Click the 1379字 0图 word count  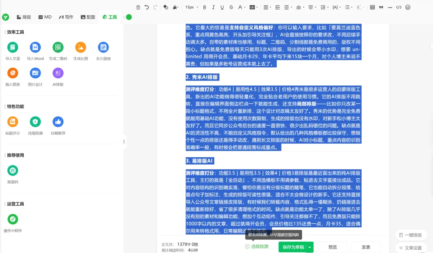click(x=188, y=244)
